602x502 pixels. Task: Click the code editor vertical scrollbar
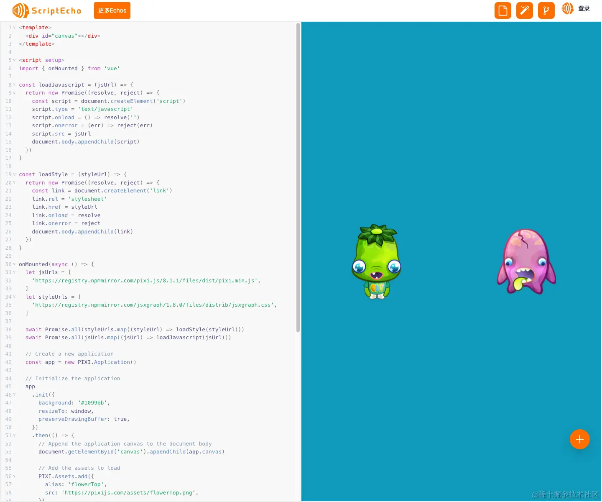298,178
